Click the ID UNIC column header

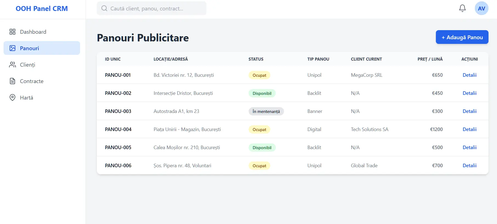113,59
